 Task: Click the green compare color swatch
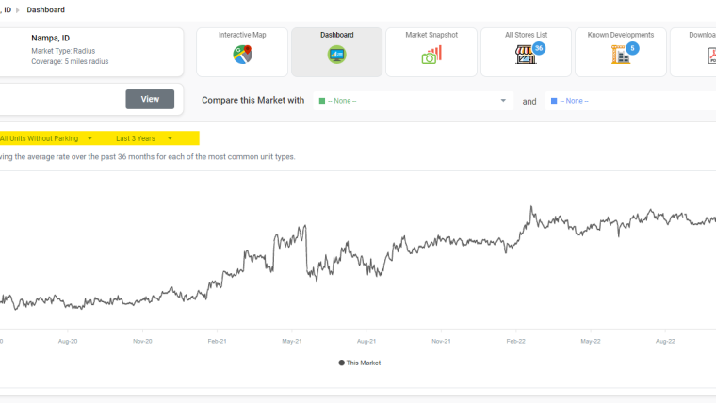click(322, 101)
